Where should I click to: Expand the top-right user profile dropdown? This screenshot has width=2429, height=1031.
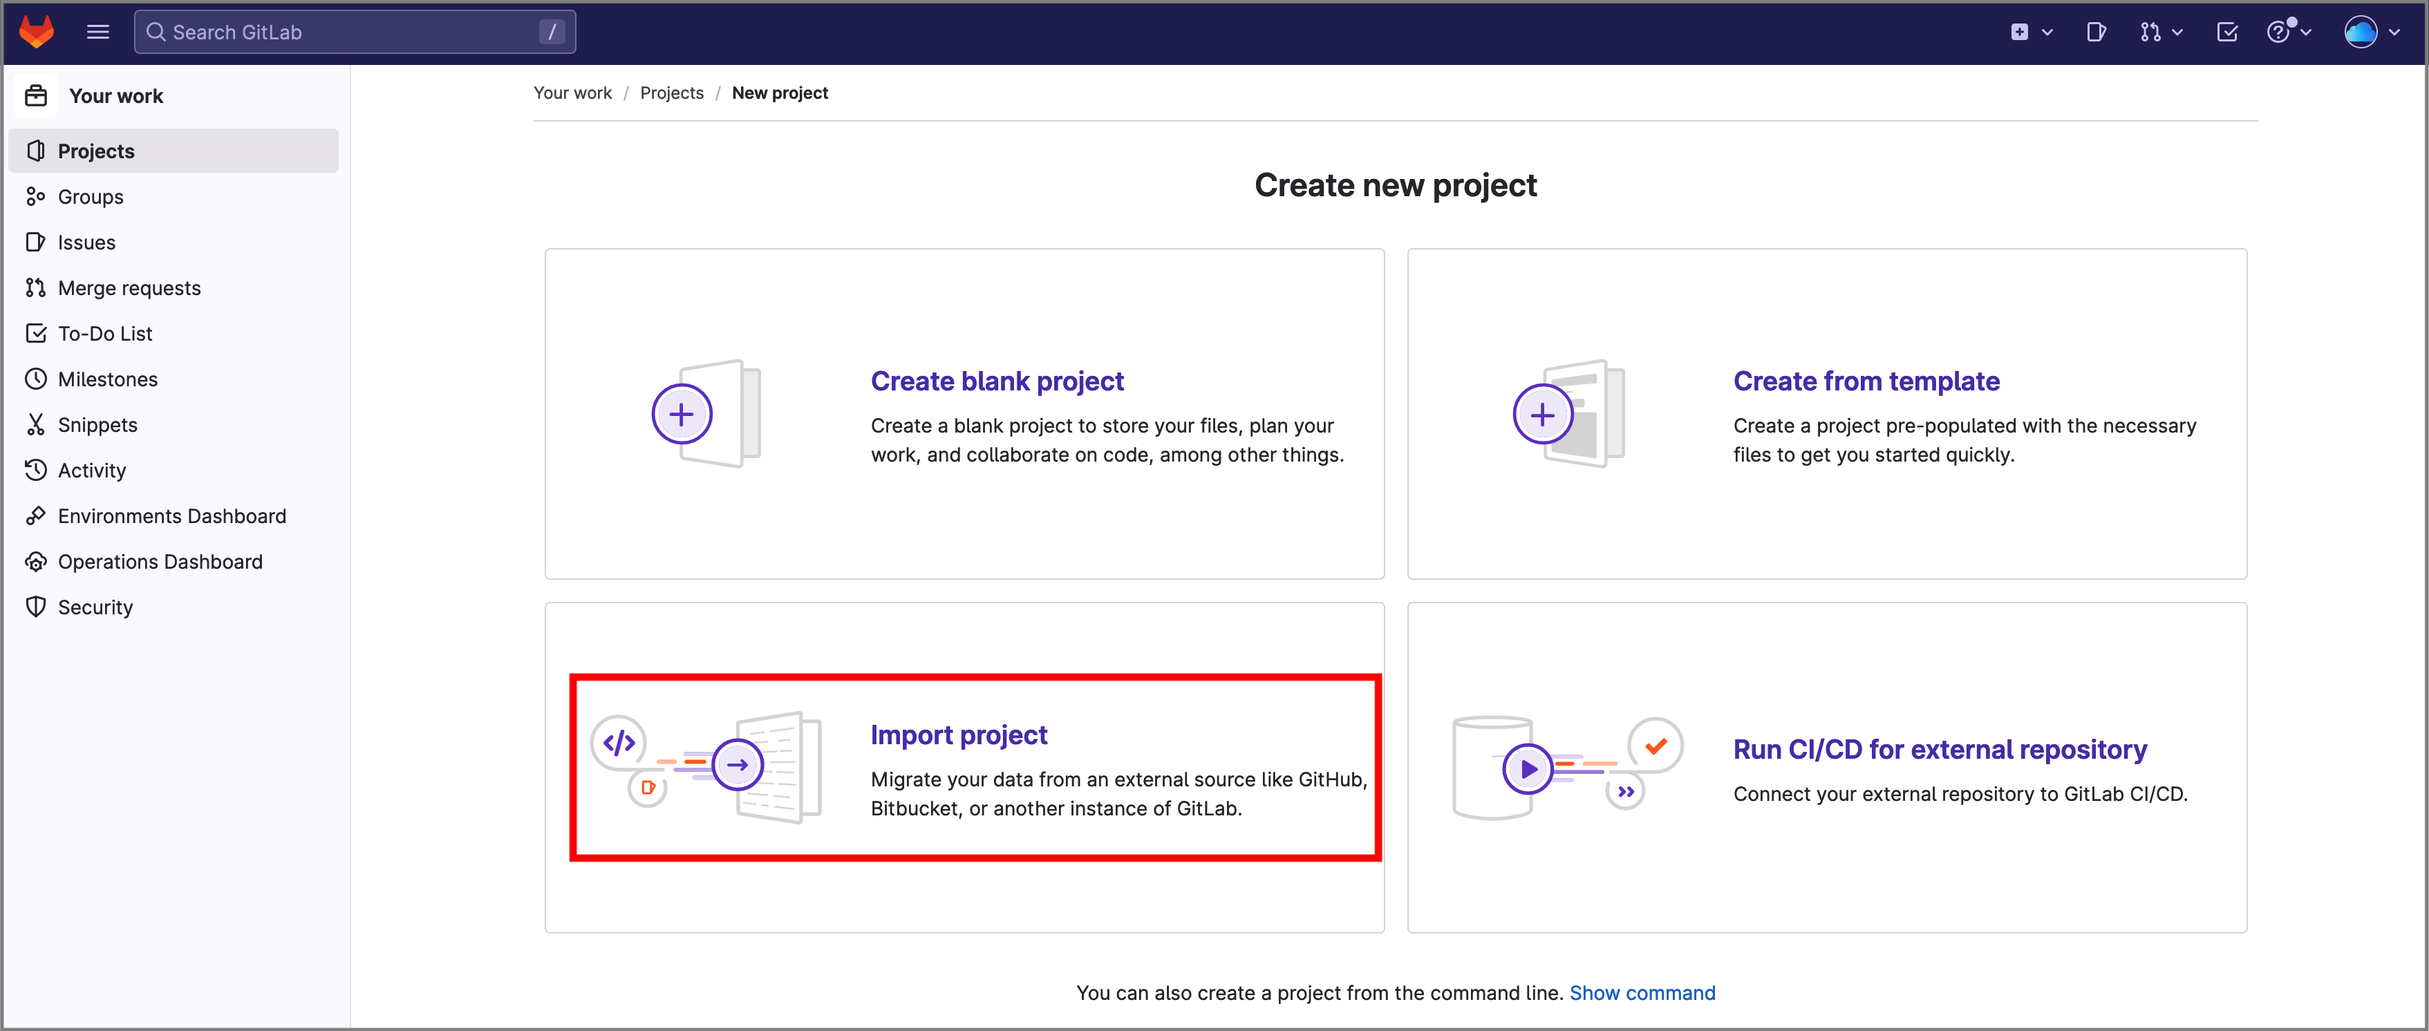2370,31
